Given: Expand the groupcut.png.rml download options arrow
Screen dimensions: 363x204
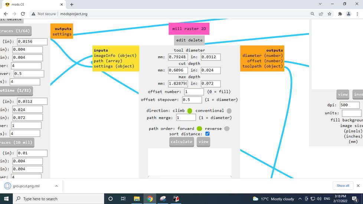Looking at the screenshot, I should (56, 186).
